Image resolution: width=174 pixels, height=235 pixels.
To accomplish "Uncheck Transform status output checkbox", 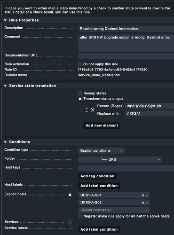I will [80, 99].
